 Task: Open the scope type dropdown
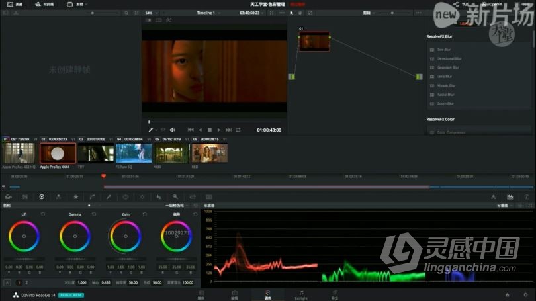[x=504, y=206]
